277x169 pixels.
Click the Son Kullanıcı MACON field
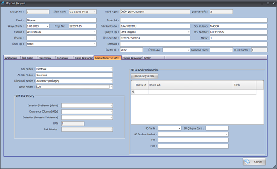point(238,26)
